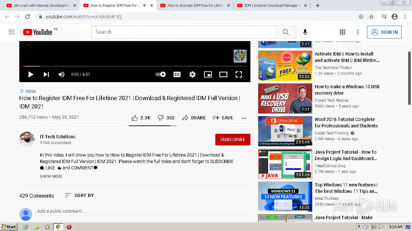Viewport: 412px width, 231px height.
Task: Open YouTube settings three-dot menu
Action: pos(358,32)
